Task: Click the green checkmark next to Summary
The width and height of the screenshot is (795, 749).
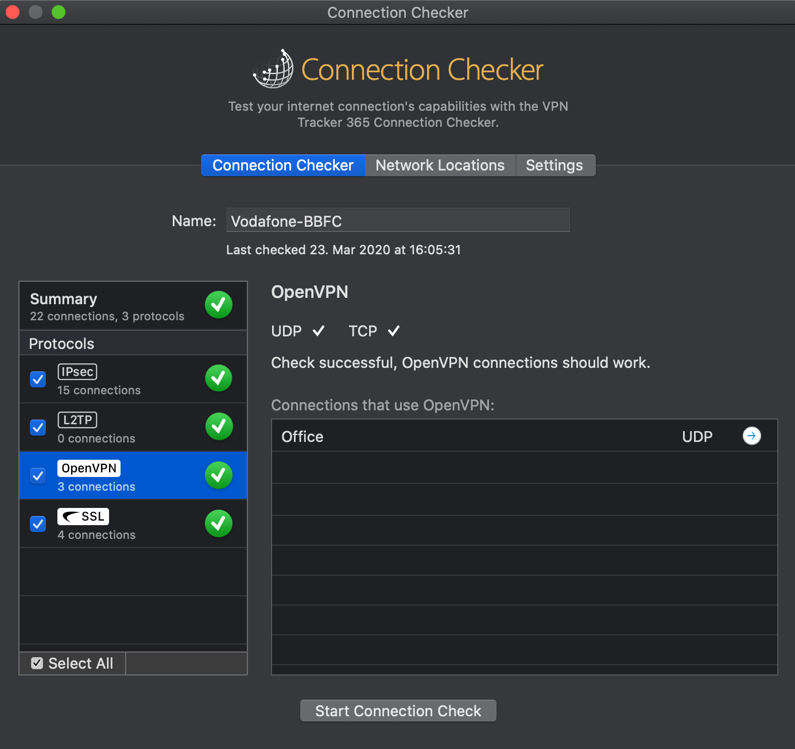Action: 219,305
